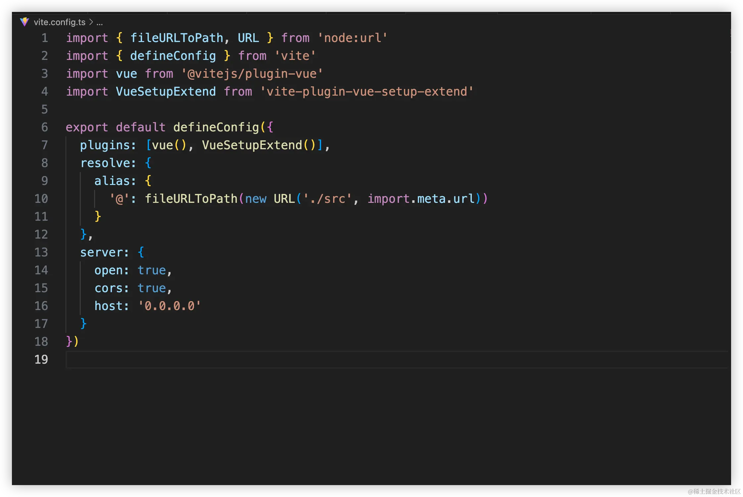Click the Vite logo icon in breadcrumb
This screenshot has height=497, width=743.
[25, 22]
